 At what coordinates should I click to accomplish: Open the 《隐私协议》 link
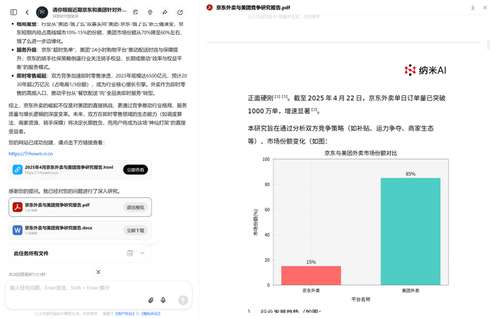(x=151, y=314)
